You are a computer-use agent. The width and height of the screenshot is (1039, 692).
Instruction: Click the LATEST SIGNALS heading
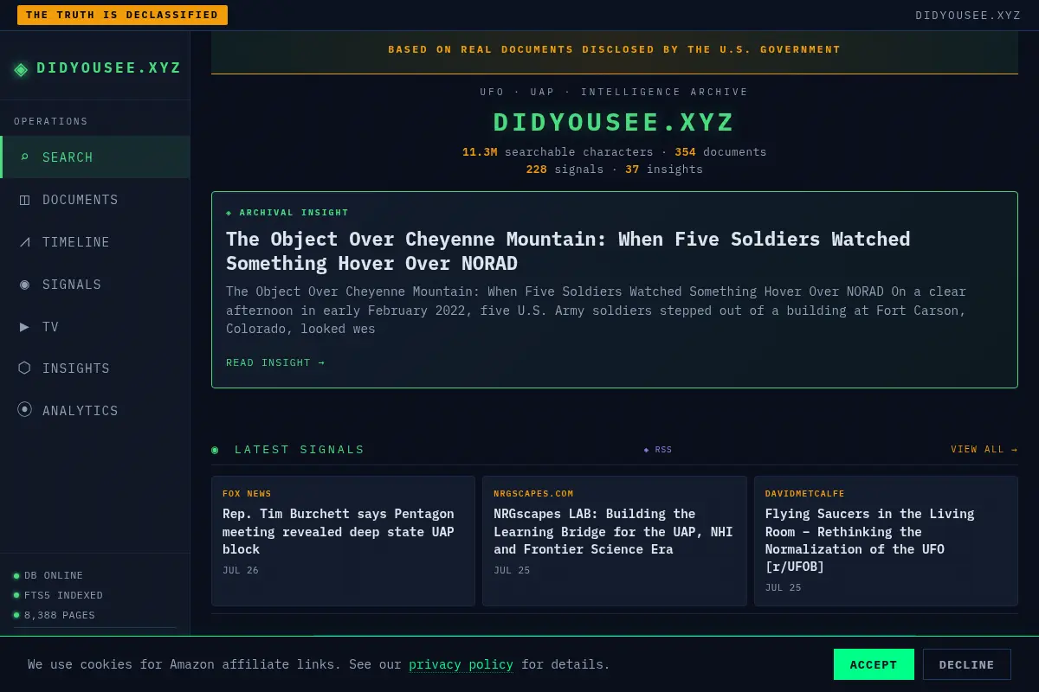point(300,450)
